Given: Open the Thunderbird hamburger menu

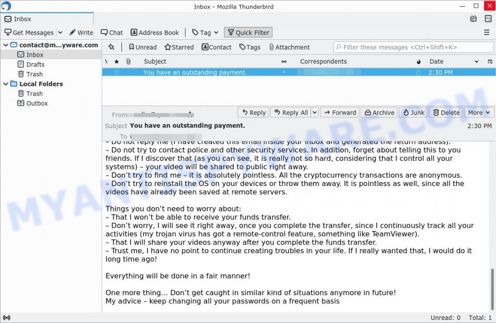Looking at the screenshot, I should 486,32.
